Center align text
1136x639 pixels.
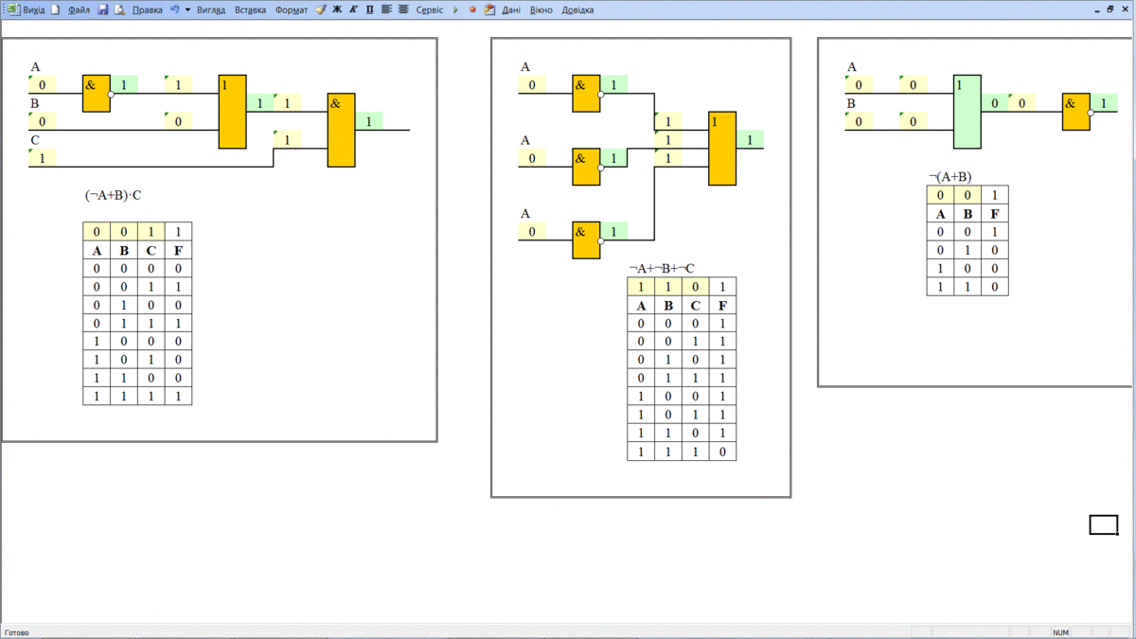[403, 9]
